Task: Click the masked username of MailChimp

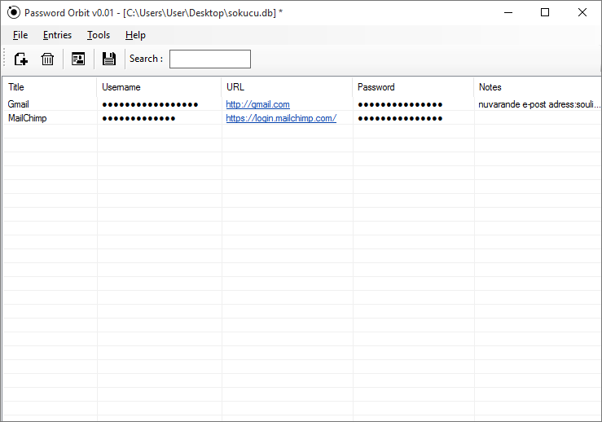Action: [138, 118]
